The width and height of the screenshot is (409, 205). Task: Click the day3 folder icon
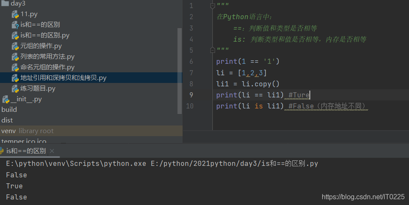pyautogui.click(x=5, y=3)
